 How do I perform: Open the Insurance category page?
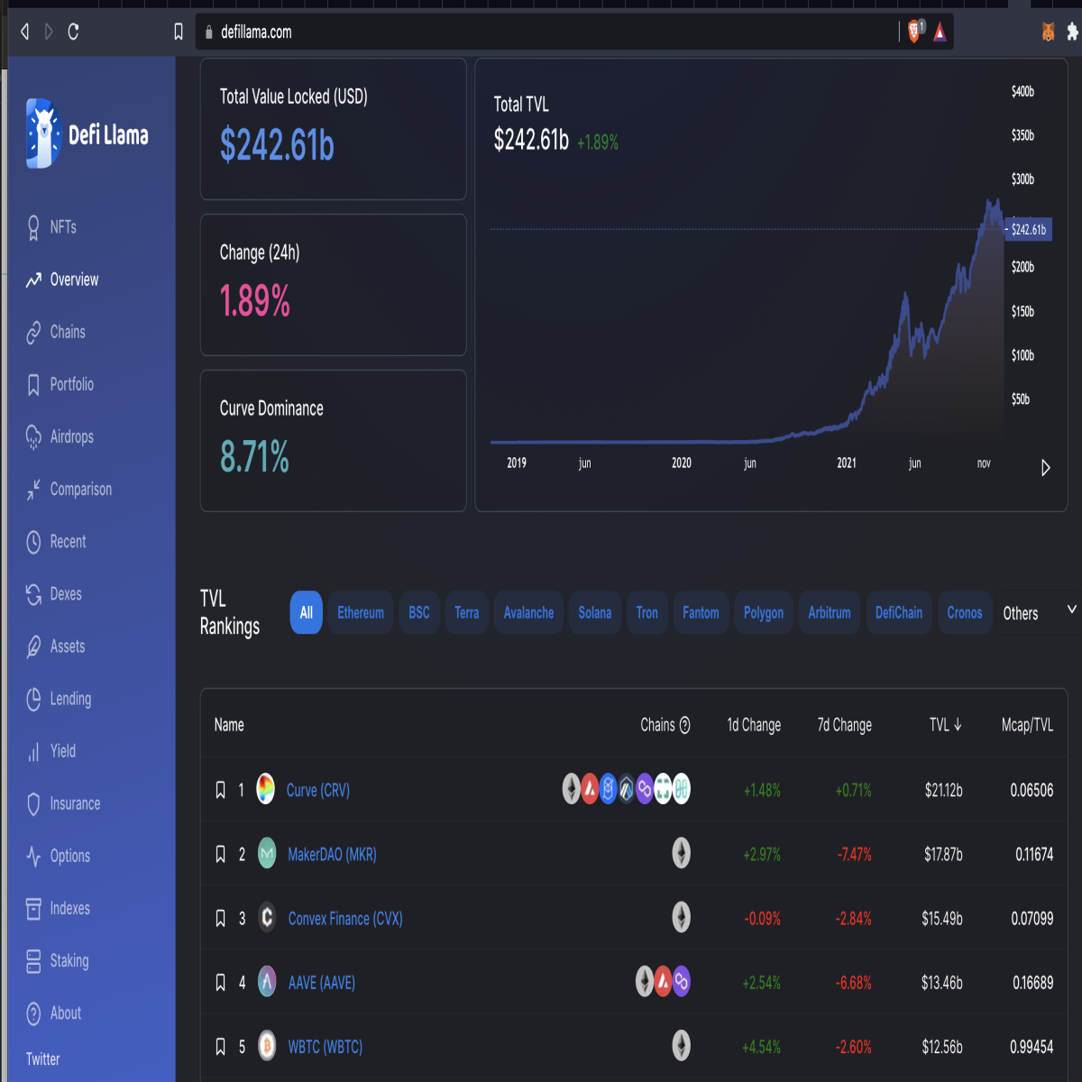[63, 803]
